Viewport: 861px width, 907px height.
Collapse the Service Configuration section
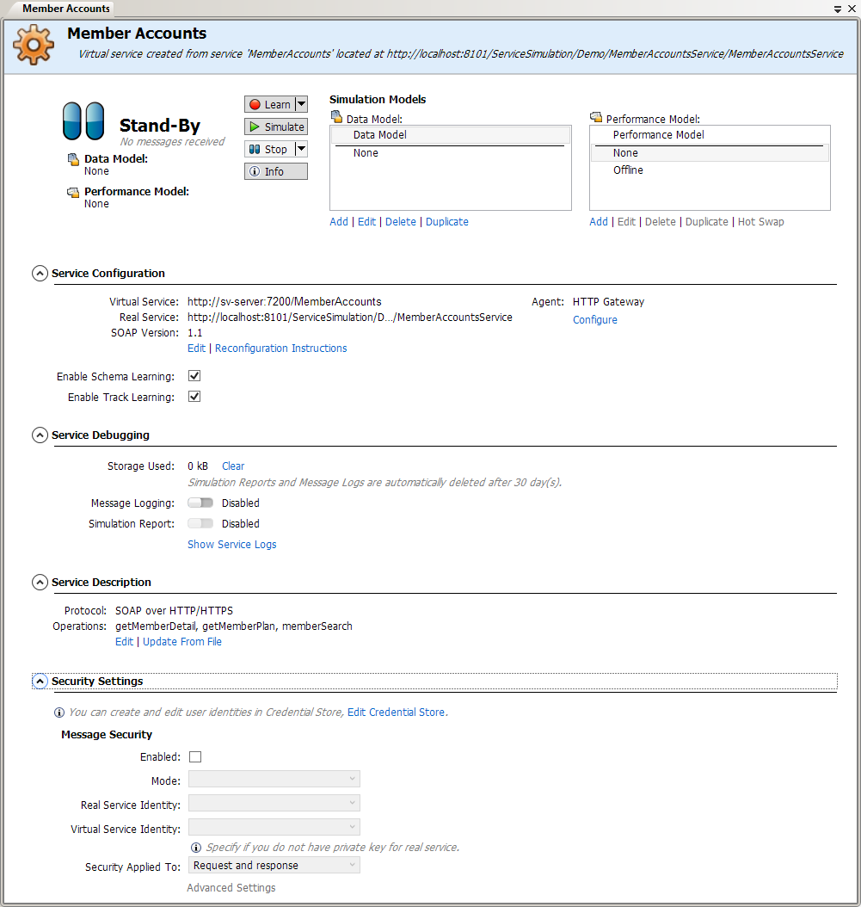click(40, 273)
